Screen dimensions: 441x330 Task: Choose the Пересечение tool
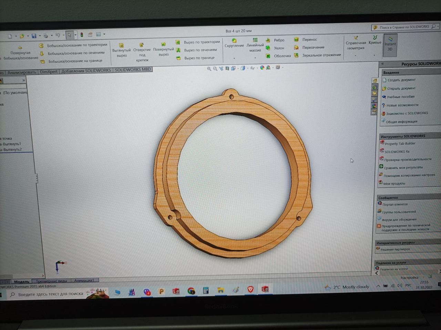[x=309, y=47]
